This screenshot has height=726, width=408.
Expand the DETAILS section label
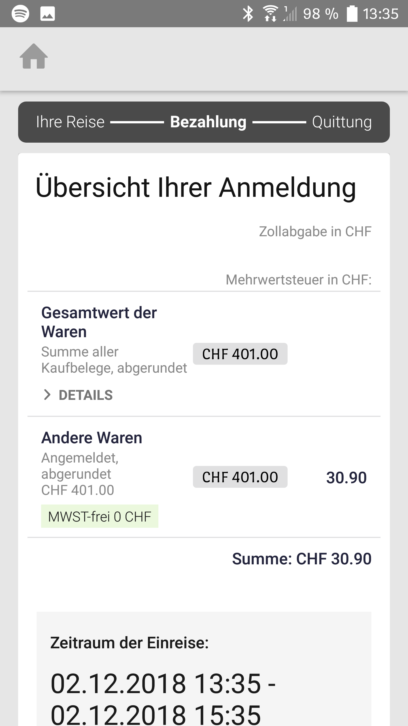86,395
